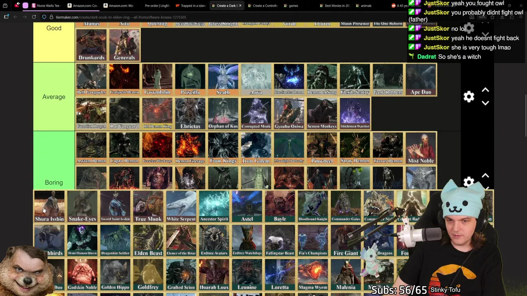Select the Priscilla tile
This screenshot has width=527, height=296.
(x=190, y=80)
